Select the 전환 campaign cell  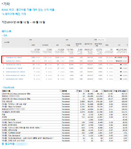[x=32, y=115]
